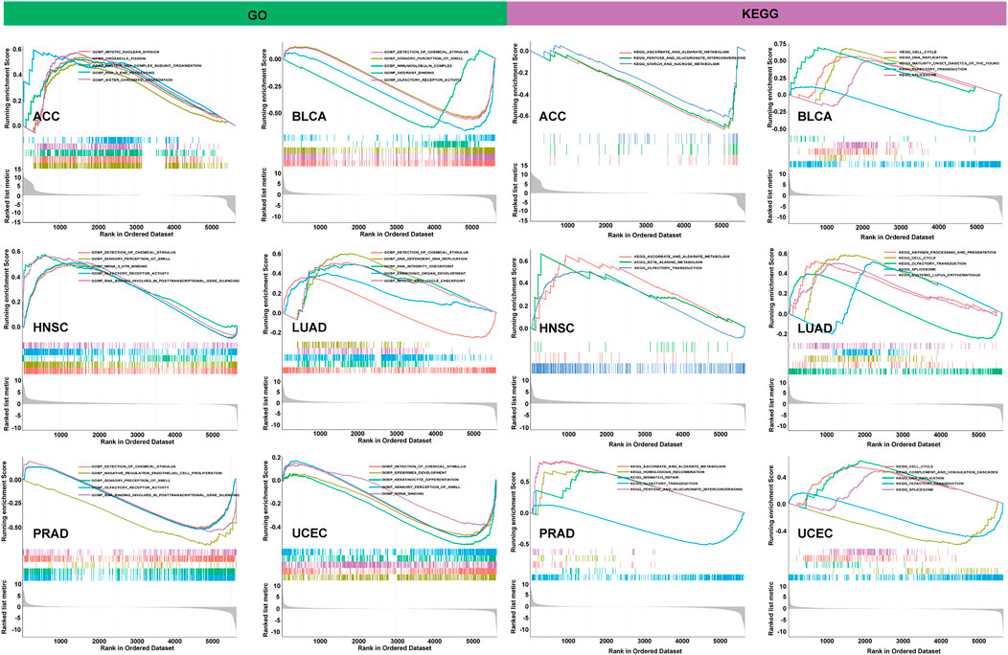Click the PRAD label in the KEGG section
This screenshot has width=1008, height=655.
(557, 534)
